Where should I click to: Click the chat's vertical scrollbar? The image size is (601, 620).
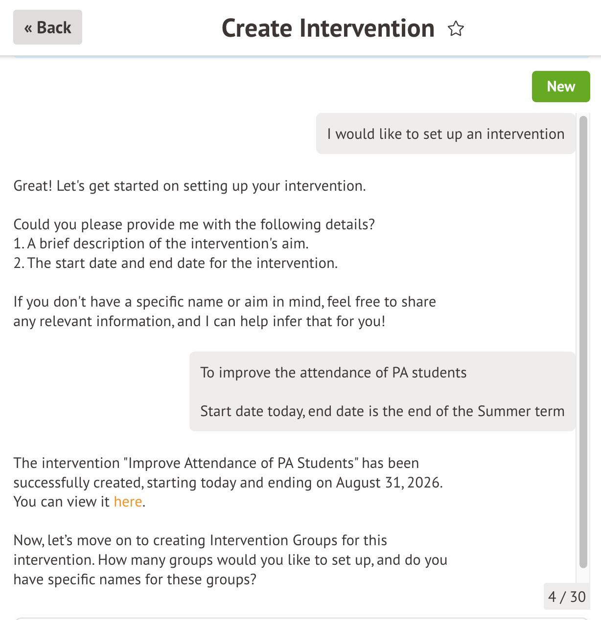click(x=582, y=342)
